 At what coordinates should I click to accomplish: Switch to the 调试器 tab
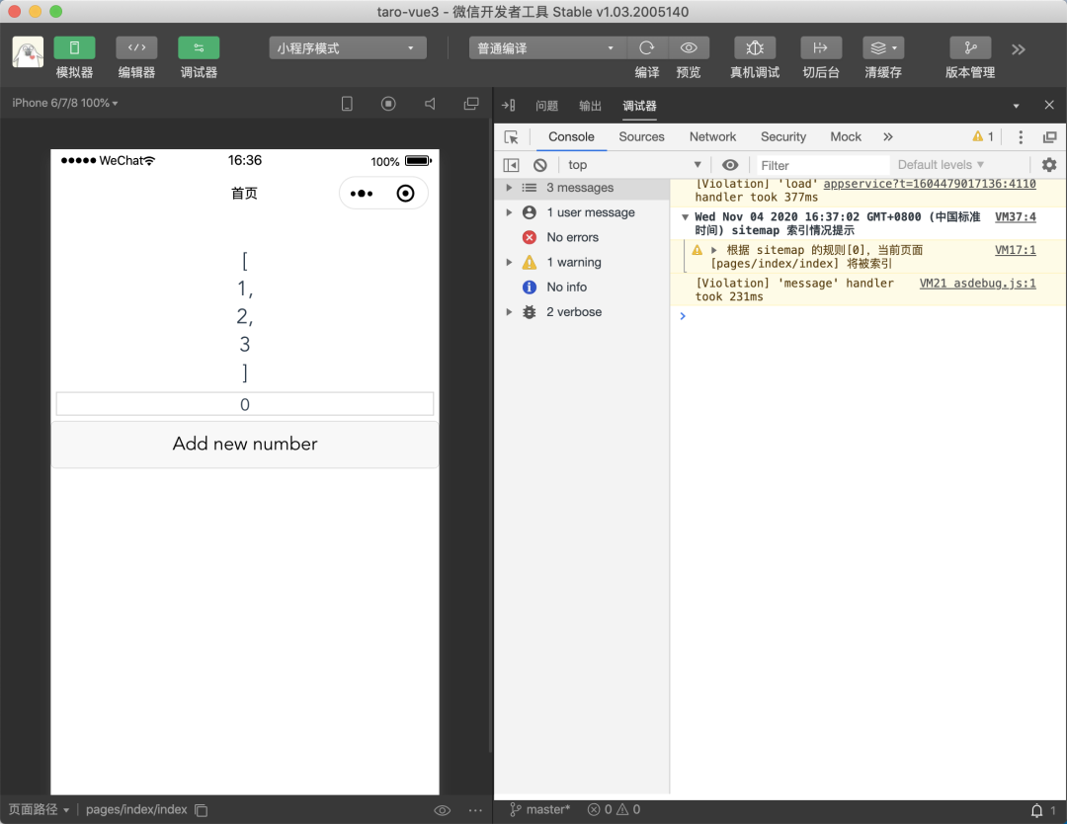click(639, 106)
